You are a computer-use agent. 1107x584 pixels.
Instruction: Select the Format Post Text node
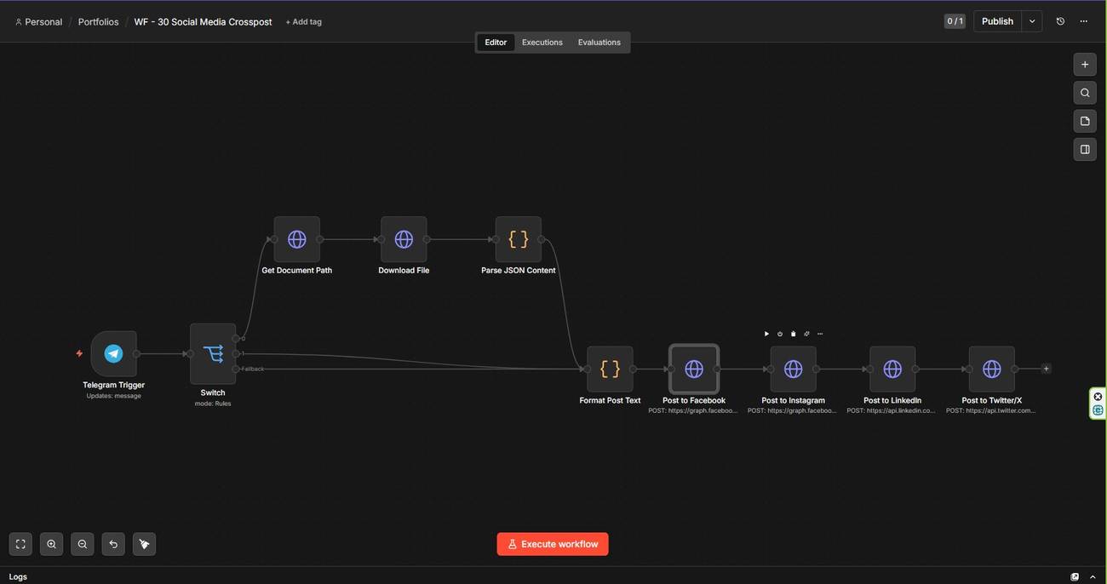(x=610, y=369)
